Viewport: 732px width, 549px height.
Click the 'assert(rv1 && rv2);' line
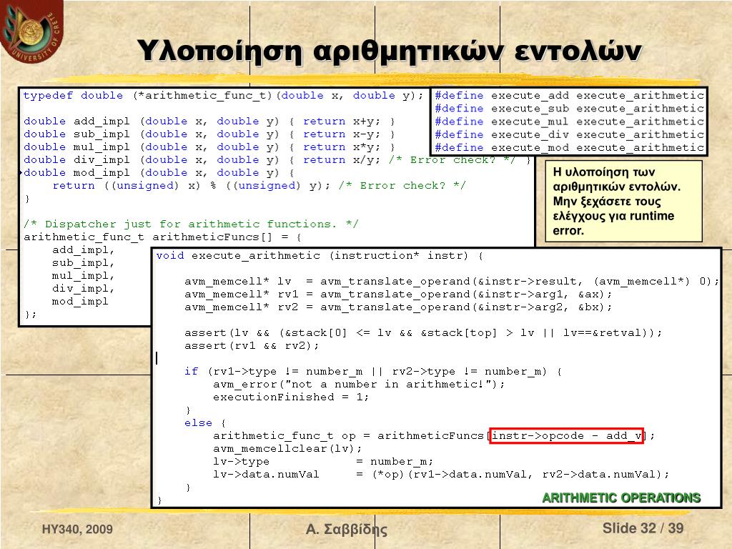click(x=252, y=346)
